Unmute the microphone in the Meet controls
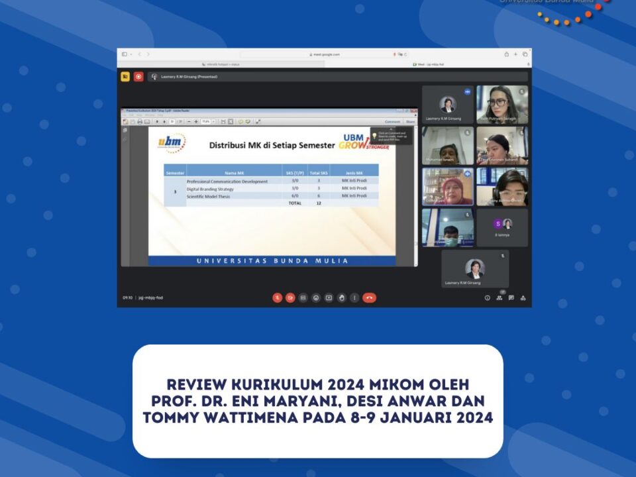636x477 pixels. 278,297
